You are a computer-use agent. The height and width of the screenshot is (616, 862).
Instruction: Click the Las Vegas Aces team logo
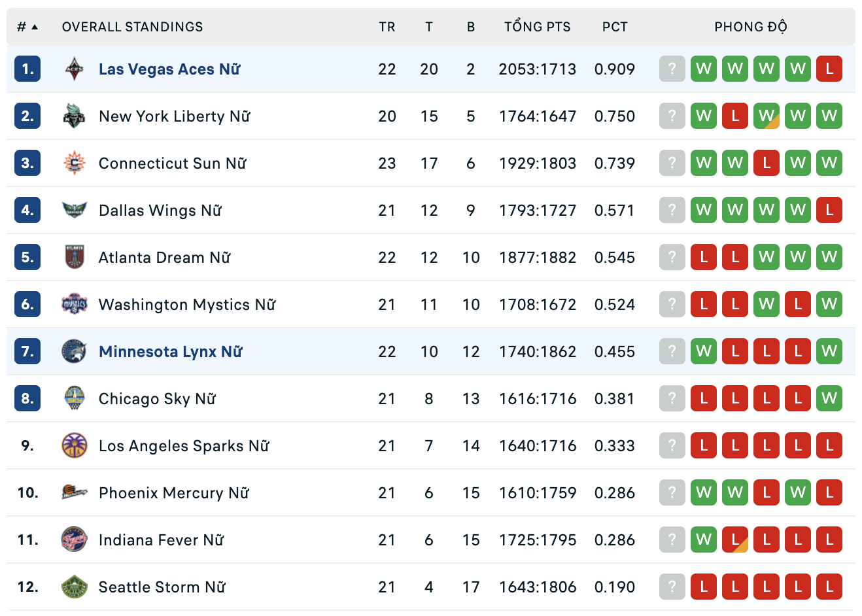(x=74, y=69)
